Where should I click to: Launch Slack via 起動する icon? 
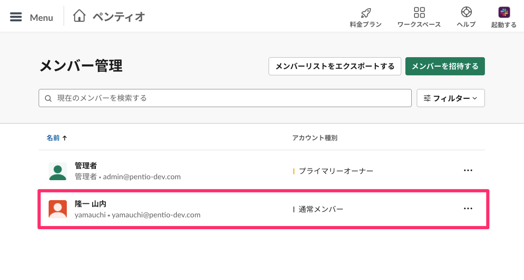[504, 12]
